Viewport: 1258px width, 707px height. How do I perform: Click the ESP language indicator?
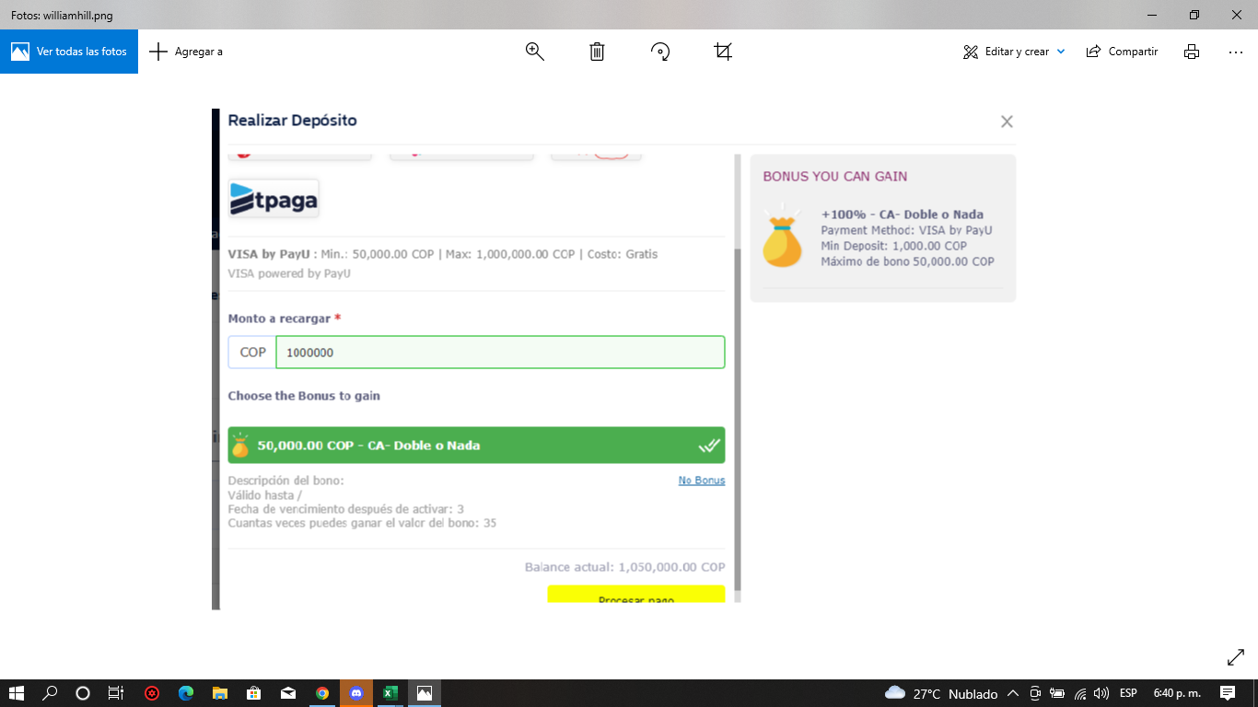(x=1128, y=693)
